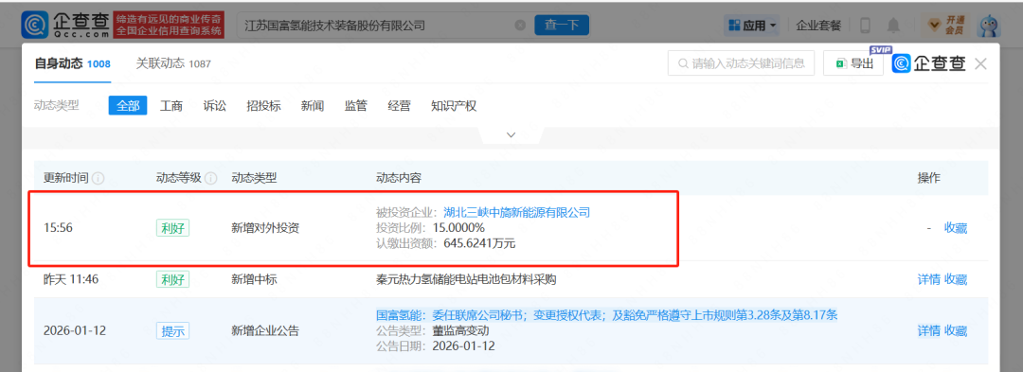1023x372 pixels.
Task: Click the 645.6241万元 amount value
Action: coord(480,243)
